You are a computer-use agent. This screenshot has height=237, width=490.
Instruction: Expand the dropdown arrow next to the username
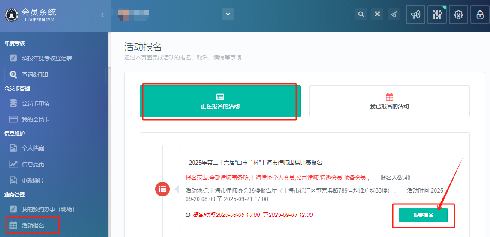click(x=228, y=14)
